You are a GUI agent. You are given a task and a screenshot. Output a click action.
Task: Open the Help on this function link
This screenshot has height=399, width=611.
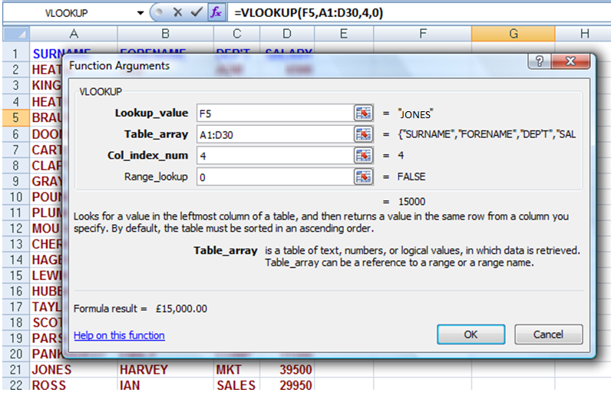pos(119,335)
